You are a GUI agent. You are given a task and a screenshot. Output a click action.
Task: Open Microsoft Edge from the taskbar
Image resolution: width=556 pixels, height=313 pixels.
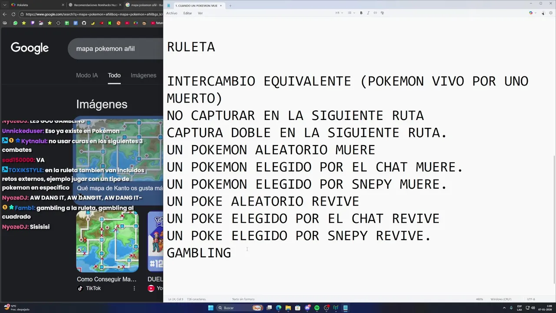[278, 308]
